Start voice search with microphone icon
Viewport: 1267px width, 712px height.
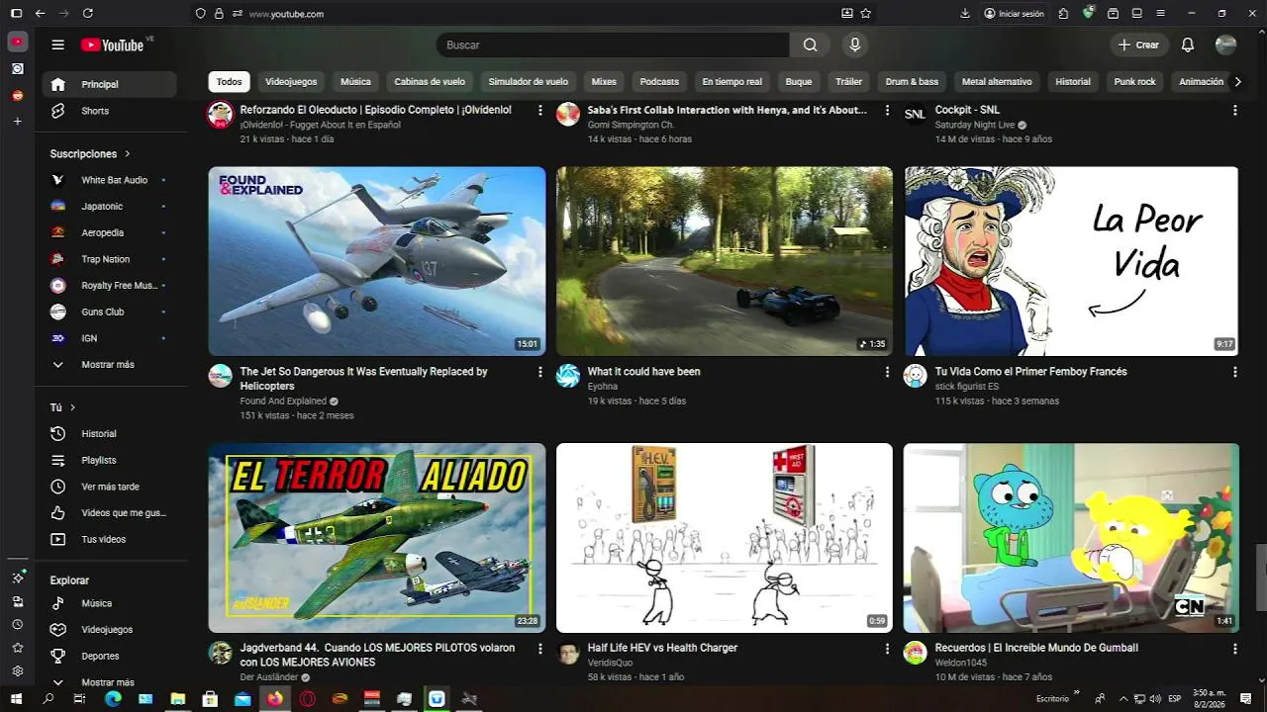[855, 44]
